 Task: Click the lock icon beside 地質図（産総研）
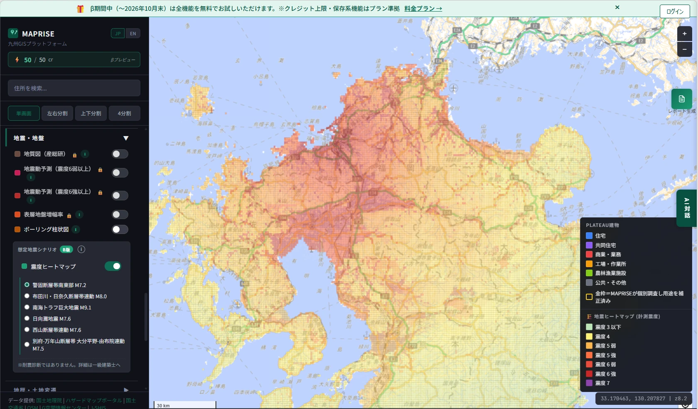pos(75,155)
